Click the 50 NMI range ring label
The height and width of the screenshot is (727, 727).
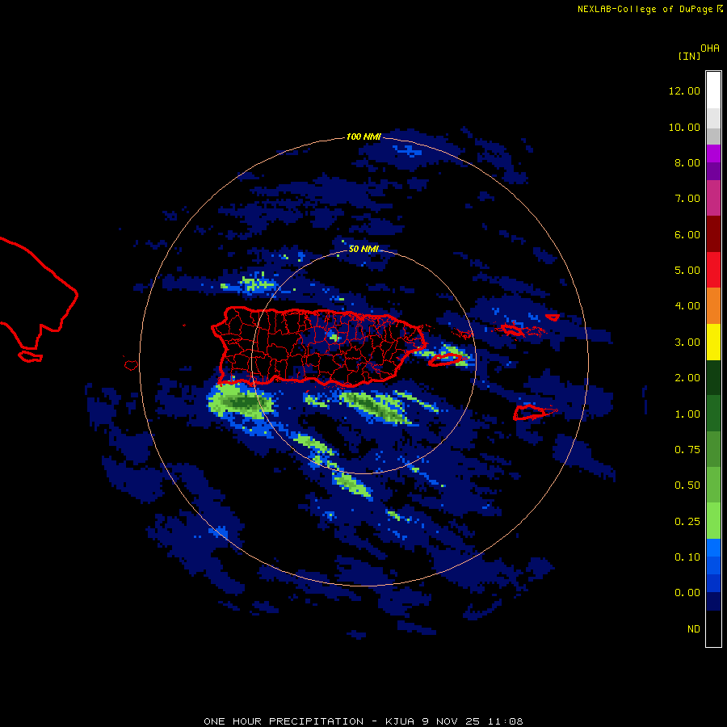click(363, 249)
